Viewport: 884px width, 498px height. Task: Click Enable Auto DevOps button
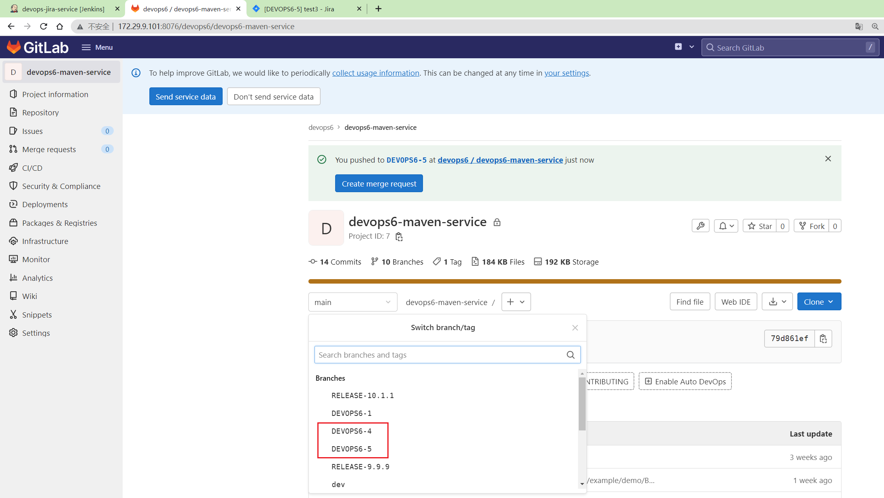(685, 381)
